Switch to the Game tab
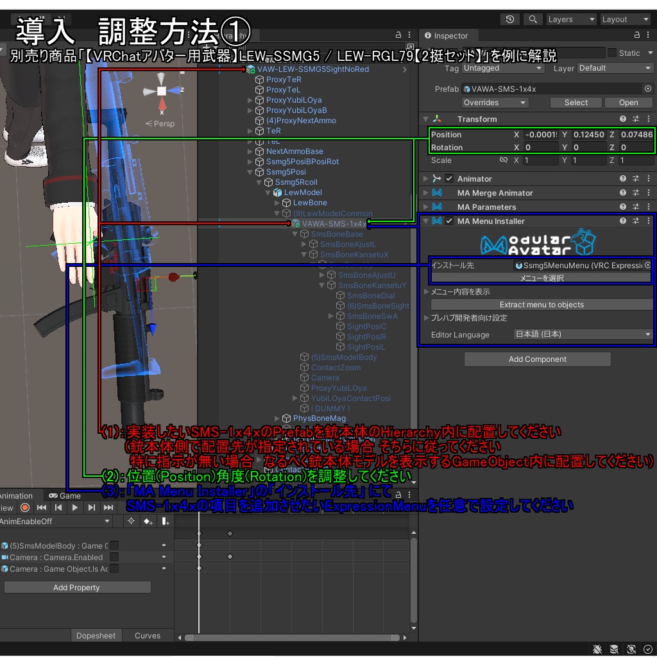 (65, 496)
